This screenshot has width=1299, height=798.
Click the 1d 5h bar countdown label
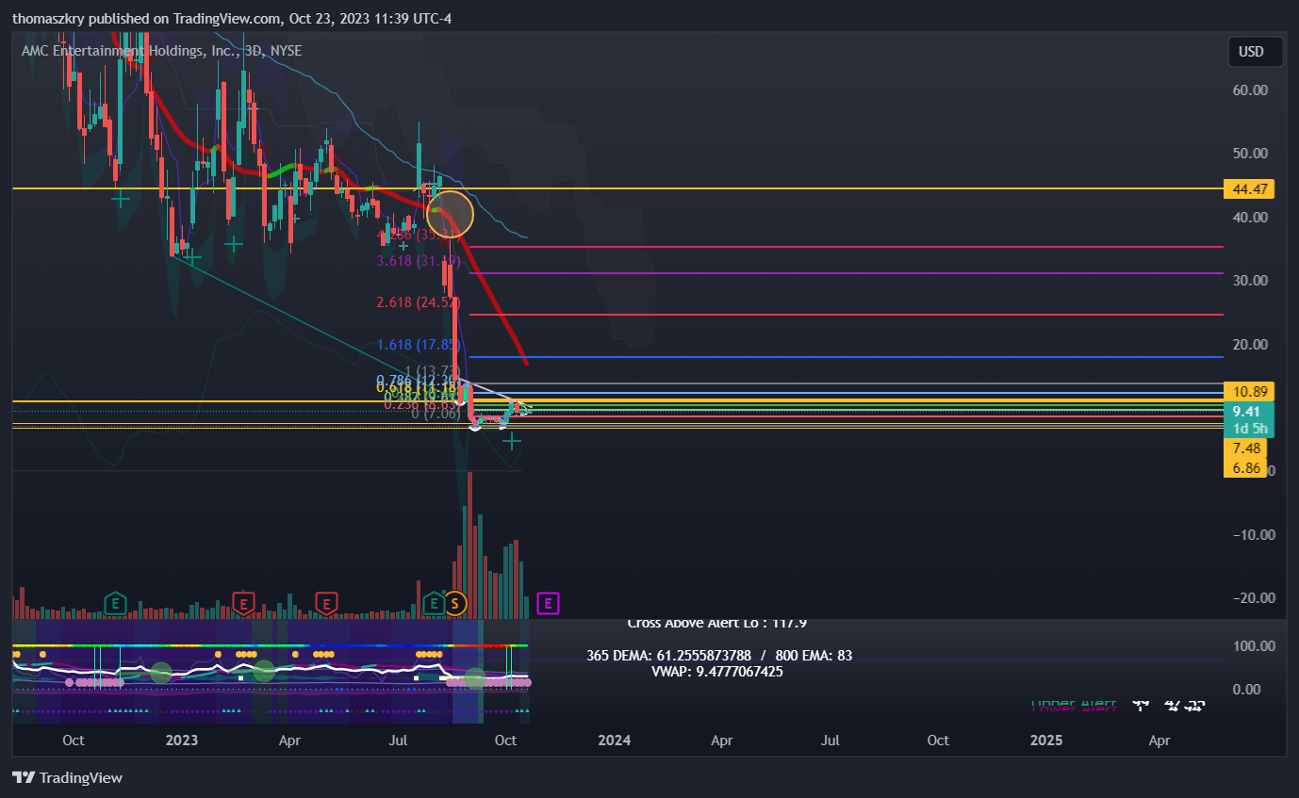[x=1248, y=429]
